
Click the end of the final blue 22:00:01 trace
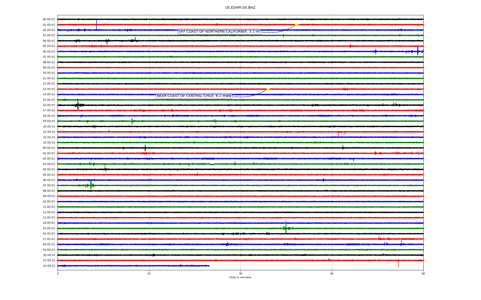click(x=209, y=266)
